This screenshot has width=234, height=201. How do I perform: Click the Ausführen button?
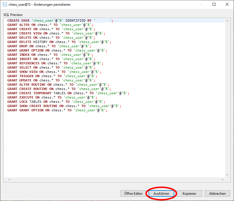click(161, 194)
